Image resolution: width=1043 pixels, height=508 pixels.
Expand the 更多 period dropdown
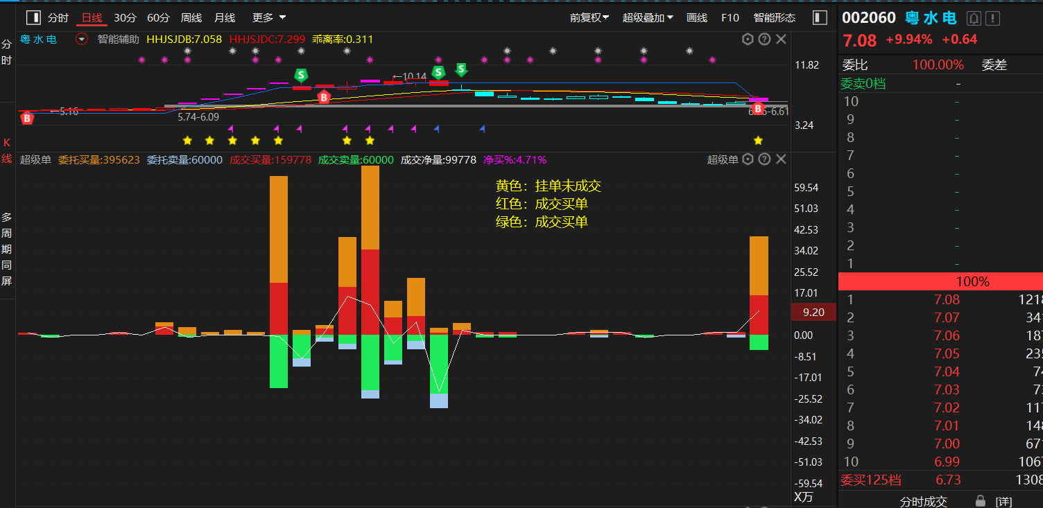coord(268,17)
